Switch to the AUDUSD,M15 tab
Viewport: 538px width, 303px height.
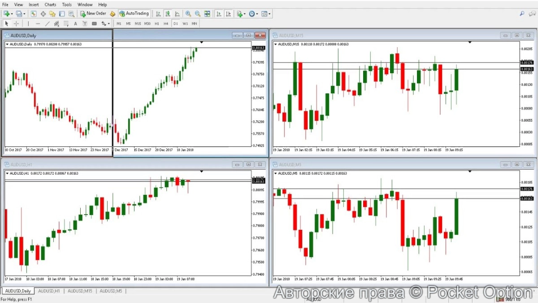(x=80, y=291)
